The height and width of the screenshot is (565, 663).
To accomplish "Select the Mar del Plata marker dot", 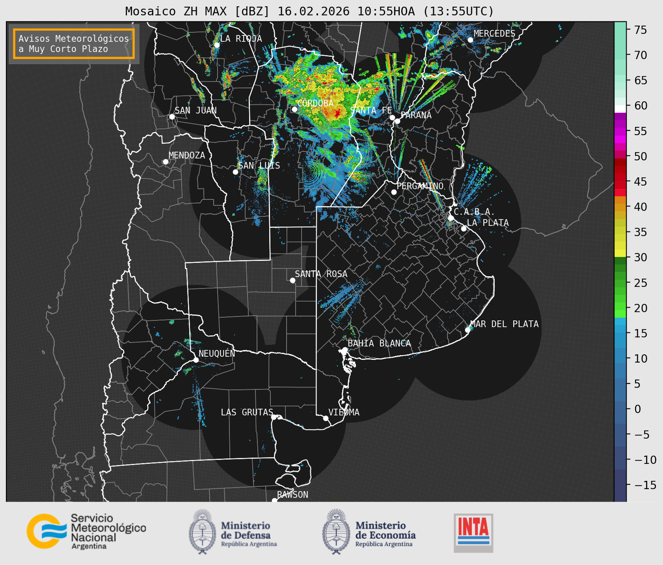I will [x=468, y=330].
